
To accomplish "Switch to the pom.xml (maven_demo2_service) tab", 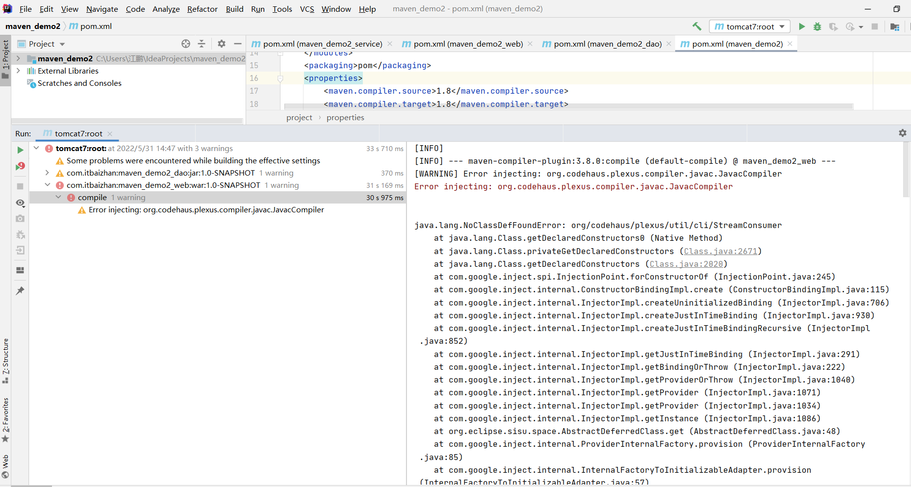I will tap(322, 44).
